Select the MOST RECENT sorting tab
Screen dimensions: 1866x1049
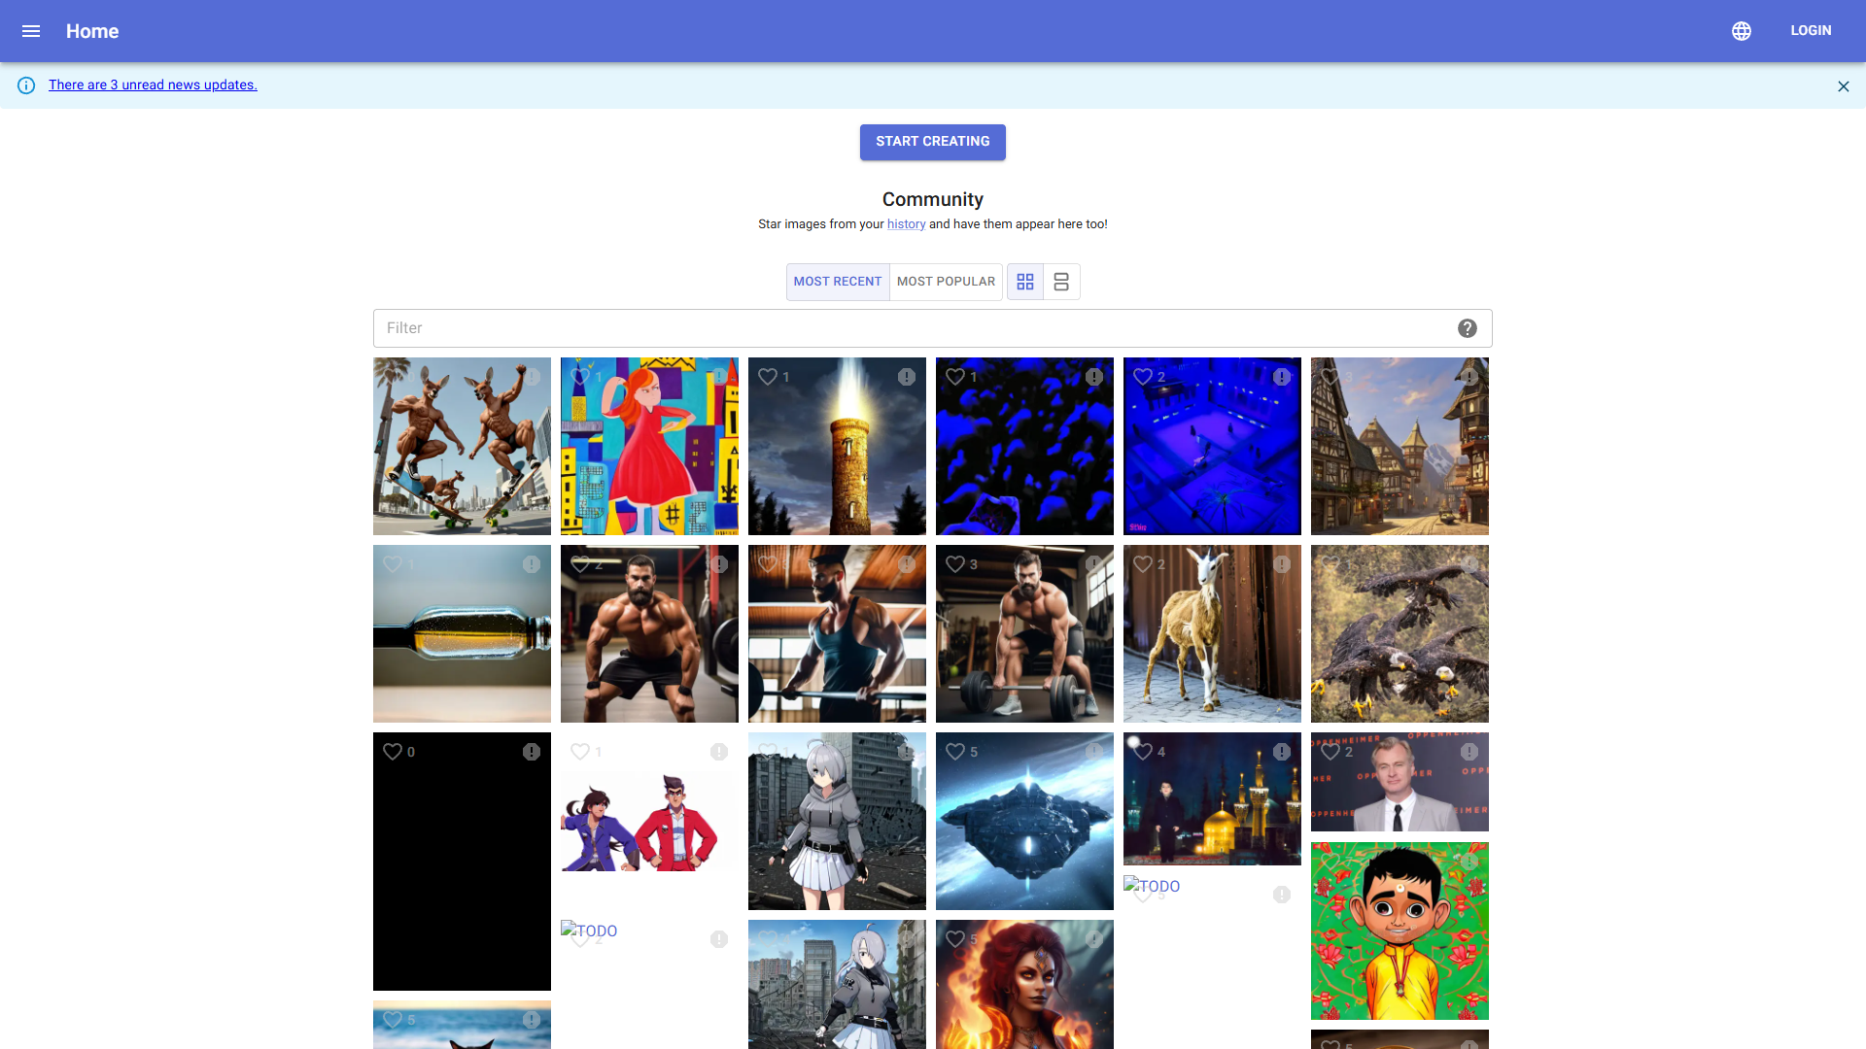click(x=837, y=282)
